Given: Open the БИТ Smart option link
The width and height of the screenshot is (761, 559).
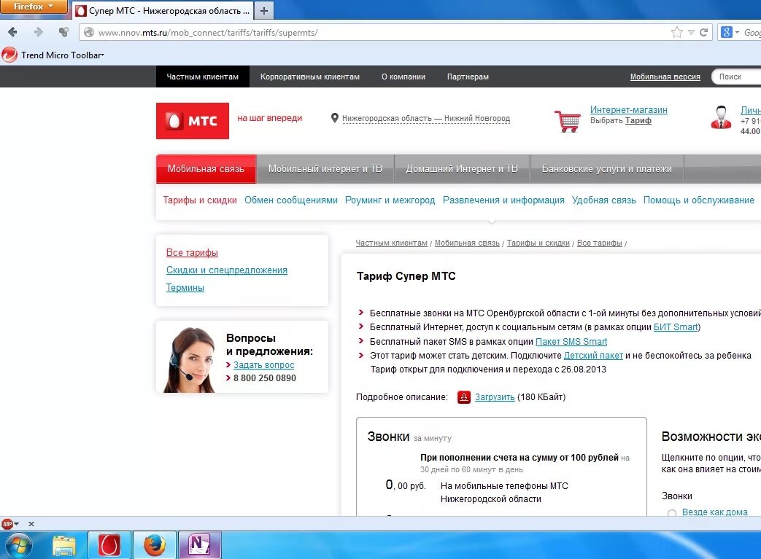Looking at the screenshot, I should point(676,327).
